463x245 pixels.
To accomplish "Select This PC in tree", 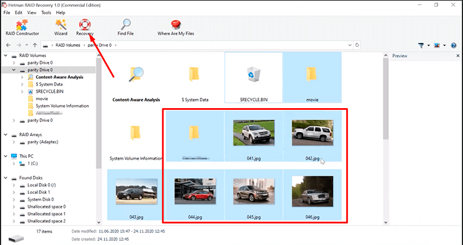I will [x=26, y=156].
